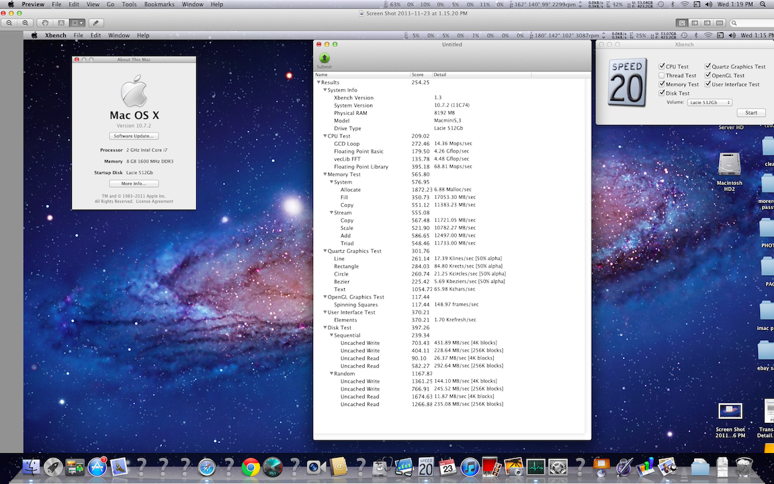774x484 pixels.
Task: Click the Annotate pencil button in Preview toolbar
Action: [96, 23]
